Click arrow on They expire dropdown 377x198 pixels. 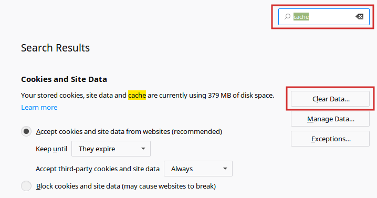(143, 149)
